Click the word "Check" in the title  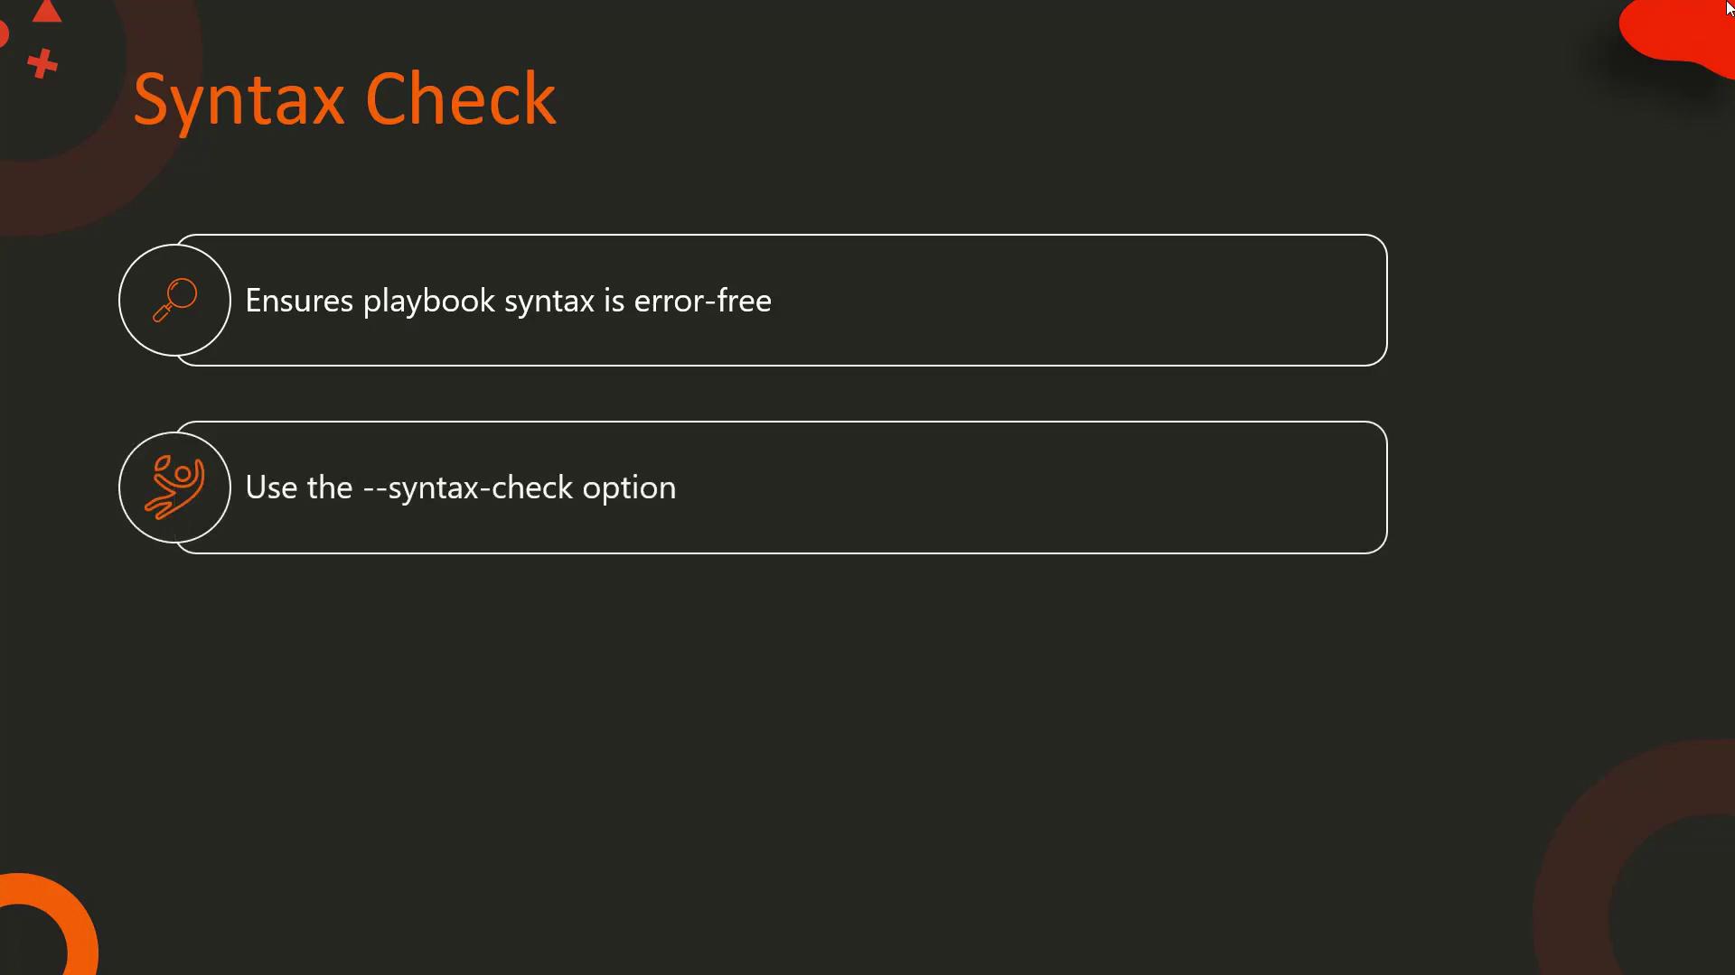460,99
